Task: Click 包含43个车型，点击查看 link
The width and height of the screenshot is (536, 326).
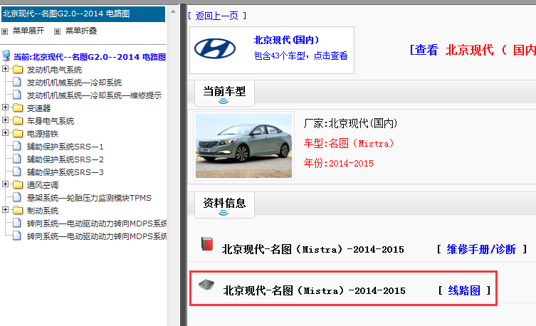Action: (x=300, y=56)
